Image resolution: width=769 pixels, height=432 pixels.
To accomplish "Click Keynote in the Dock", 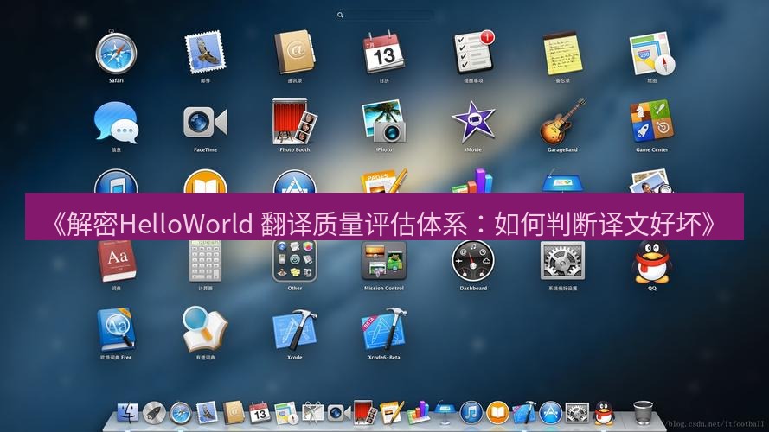I will [445, 412].
